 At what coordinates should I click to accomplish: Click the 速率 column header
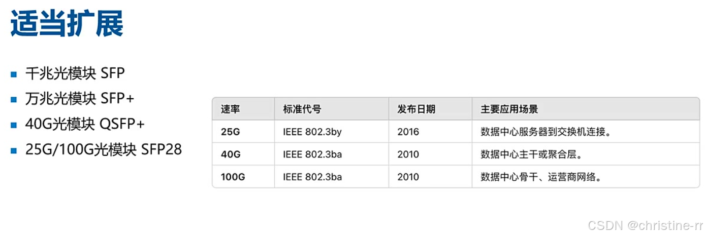coord(230,109)
